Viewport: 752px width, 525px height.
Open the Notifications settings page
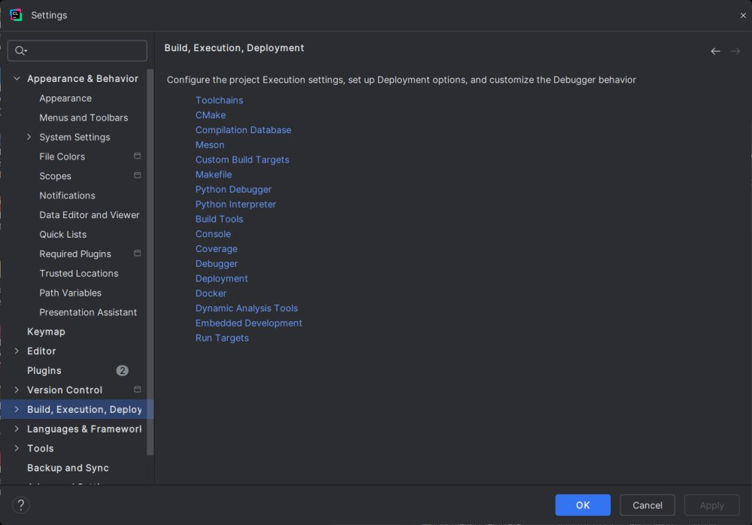(x=67, y=196)
